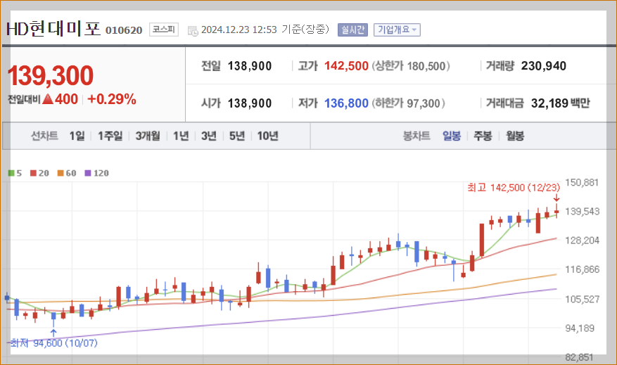This screenshot has width=617, height=365.
Task: Click the 실시간 real-time button
Action: (352, 30)
